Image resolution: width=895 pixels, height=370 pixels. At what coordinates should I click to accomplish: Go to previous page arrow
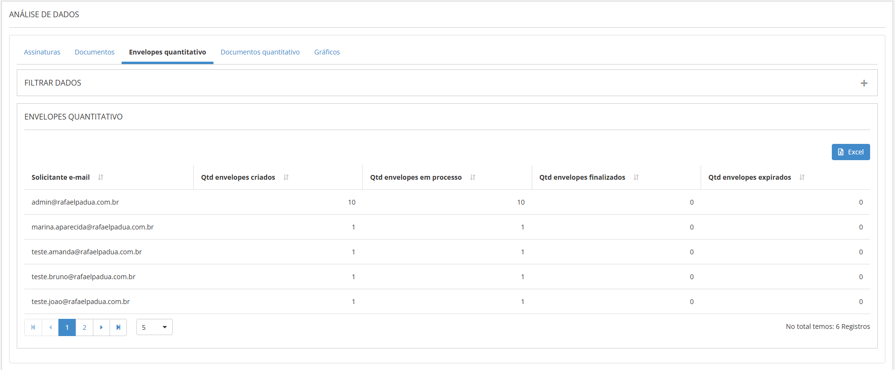tap(50, 327)
